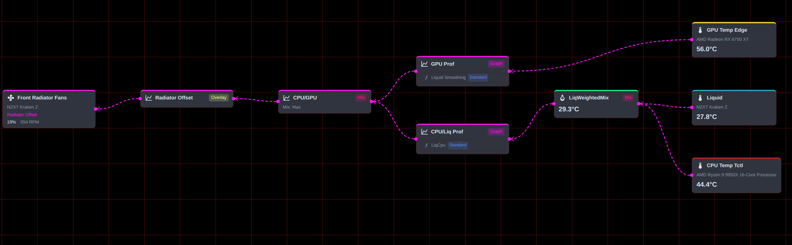792x245 pixels.
Task: Click the graph icon on Radiator Offset node
Action: pyautogui.click(x=149, y=98)
